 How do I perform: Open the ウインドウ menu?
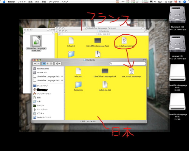tap(54, 2)
